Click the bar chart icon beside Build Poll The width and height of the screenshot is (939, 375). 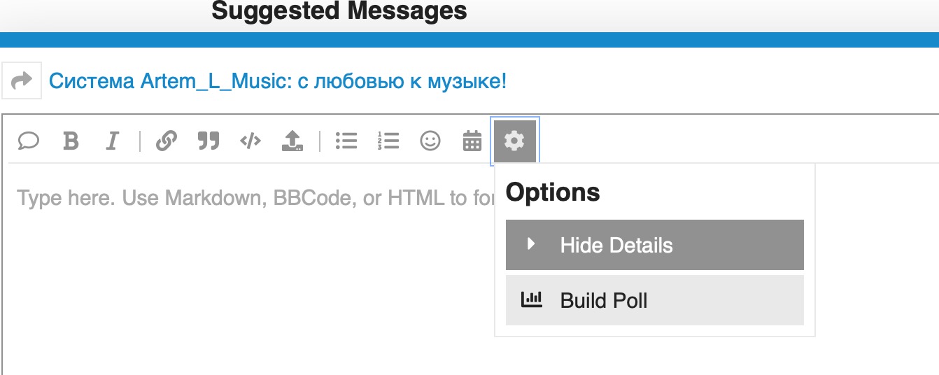tap(532, 300)
